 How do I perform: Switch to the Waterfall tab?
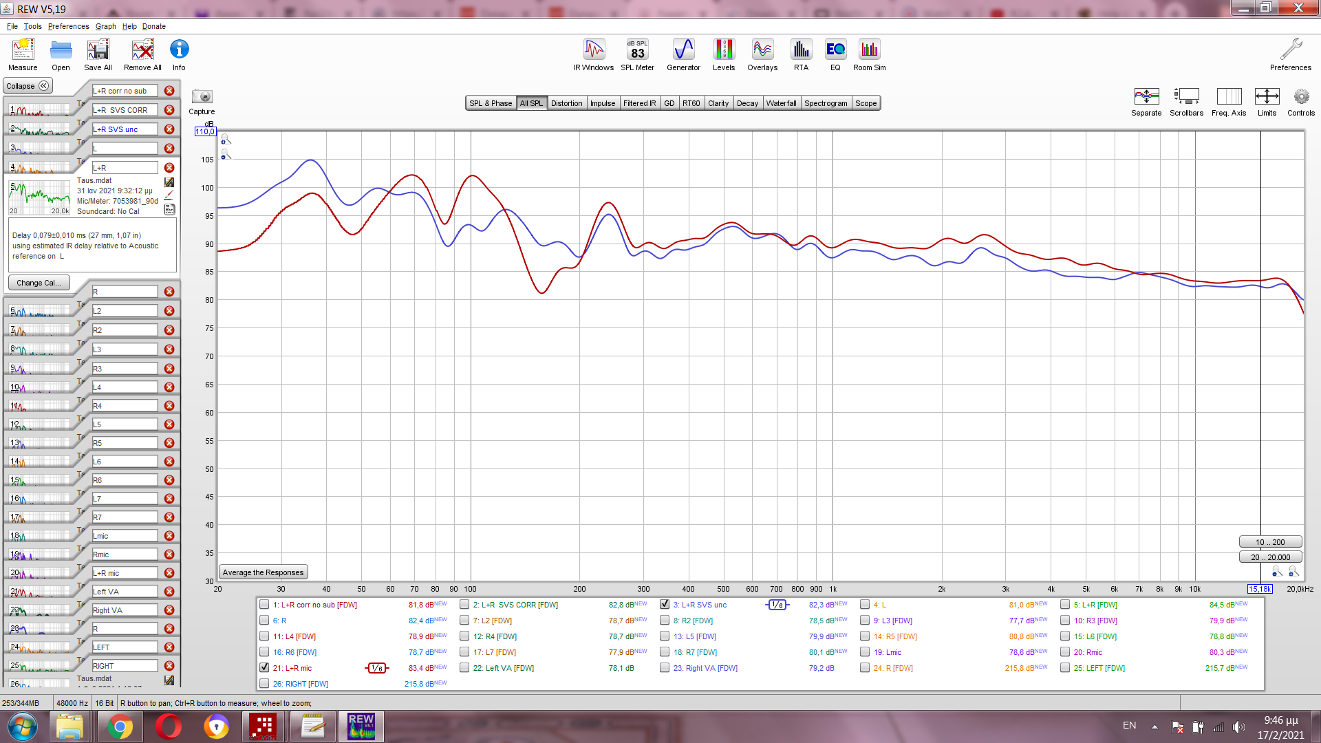coord(781,103)
